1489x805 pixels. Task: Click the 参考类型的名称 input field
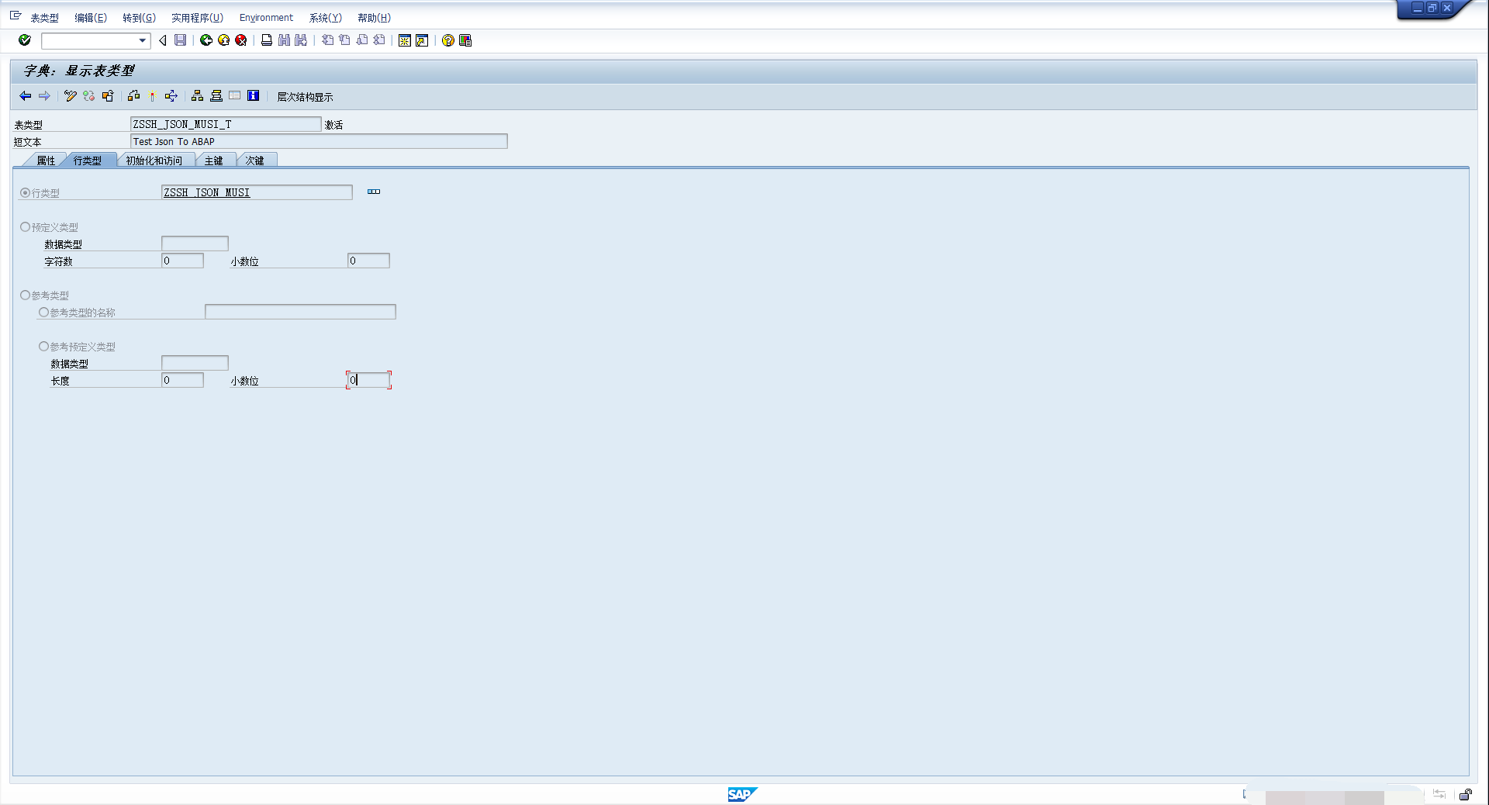click(300, 312)
